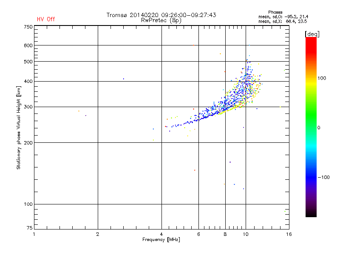Click the x-axis tick label '2'

98,234
